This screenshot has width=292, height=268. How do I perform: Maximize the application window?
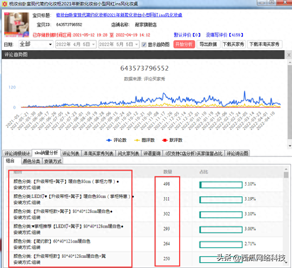[272, 3]
